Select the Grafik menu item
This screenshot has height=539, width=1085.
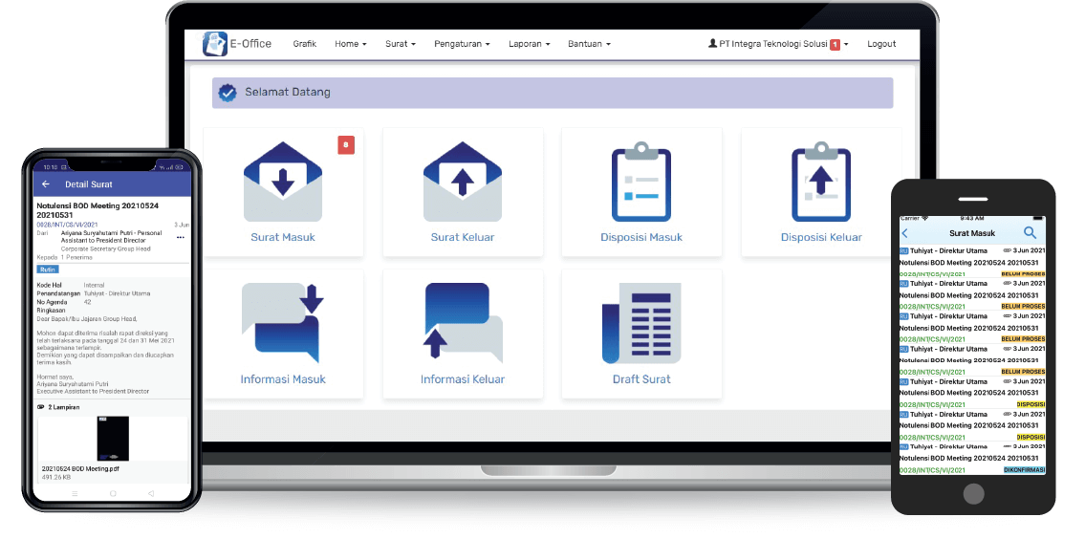304,44
